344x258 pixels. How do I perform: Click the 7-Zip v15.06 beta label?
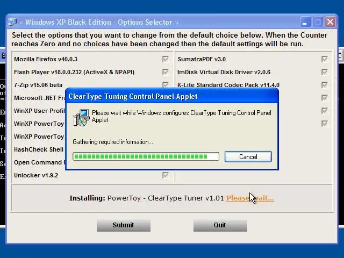click(38, 85)
